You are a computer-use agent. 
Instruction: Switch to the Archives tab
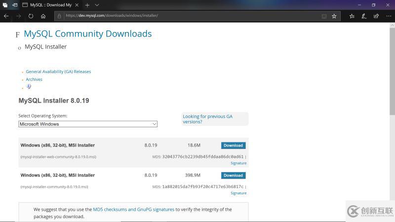pyautogui.click(x=34, y=79)
